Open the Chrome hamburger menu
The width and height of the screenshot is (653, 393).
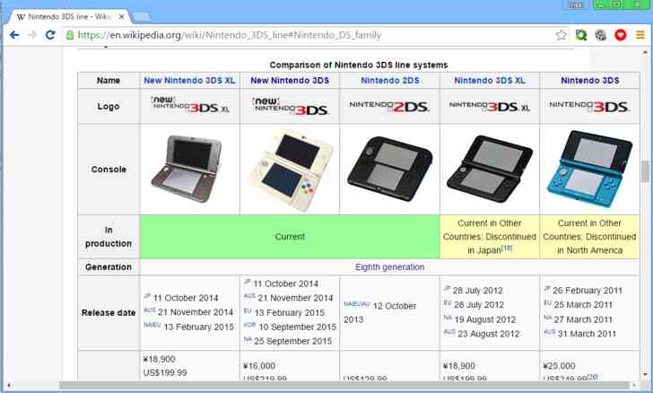640,35
